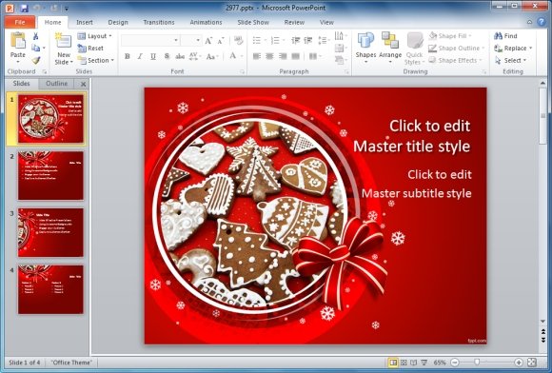Switch to Slide Sorter view icon
The image size is (552, 373).
(404, 363)
